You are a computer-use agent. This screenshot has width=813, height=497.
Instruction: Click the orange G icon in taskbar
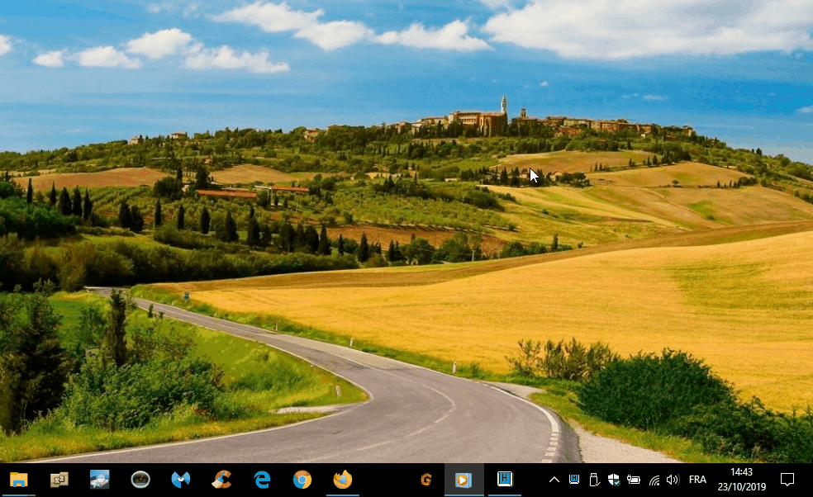(x=426, y=480)
